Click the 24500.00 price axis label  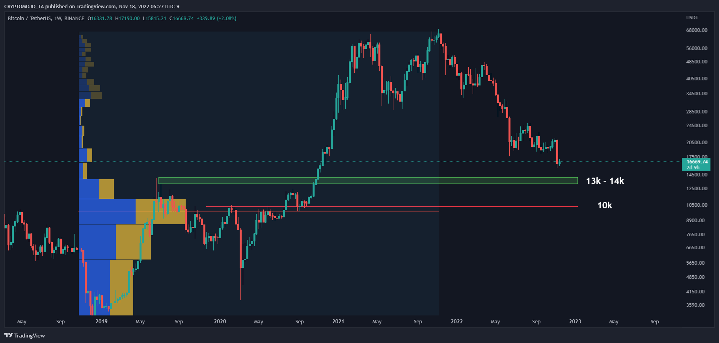[697, 126]
